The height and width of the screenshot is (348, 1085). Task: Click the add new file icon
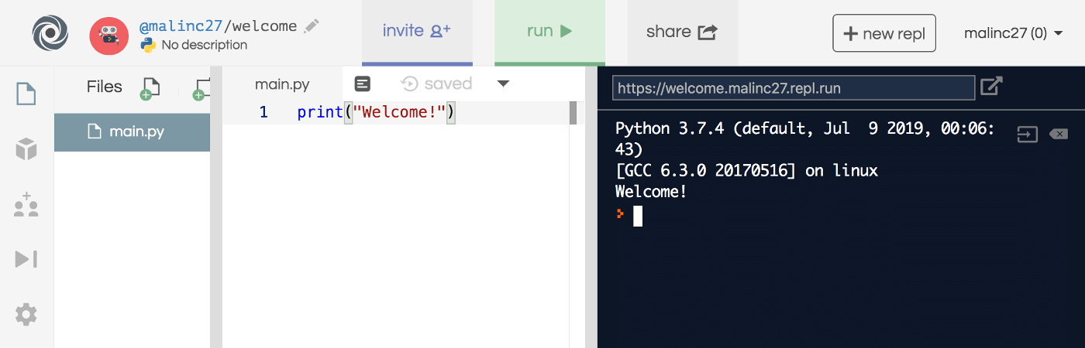tap(150, 88)
